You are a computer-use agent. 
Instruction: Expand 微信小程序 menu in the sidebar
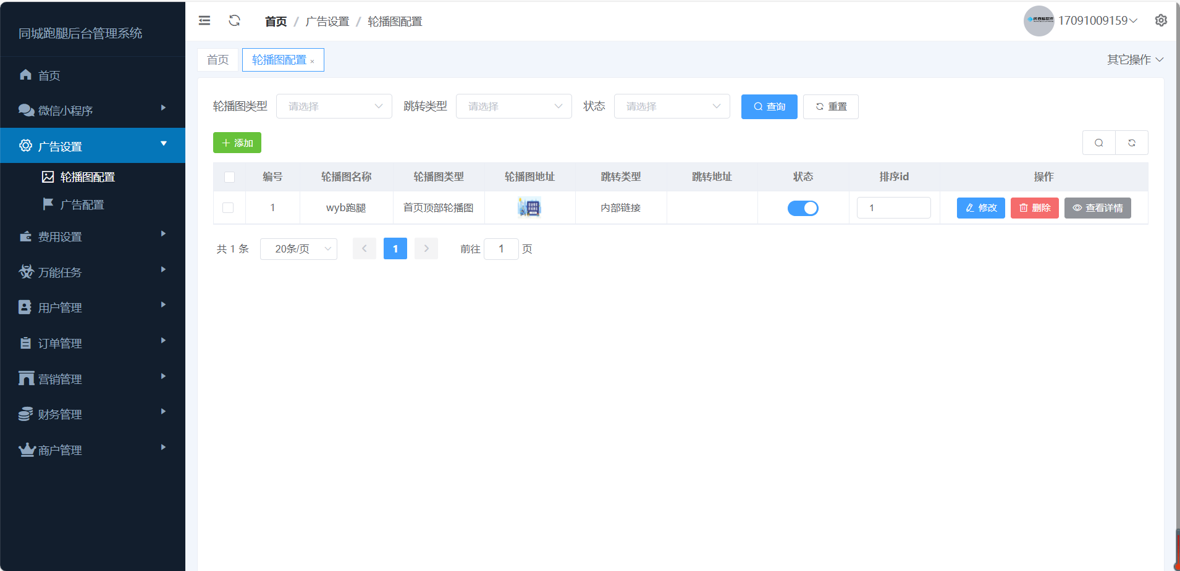pos(93,110)
